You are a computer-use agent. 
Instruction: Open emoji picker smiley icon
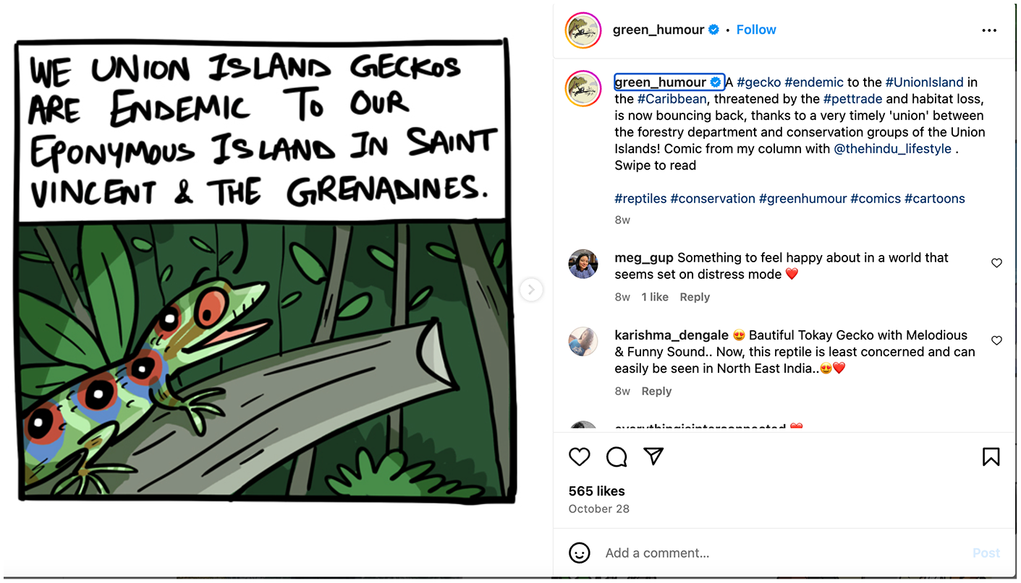tap(579, 553)
